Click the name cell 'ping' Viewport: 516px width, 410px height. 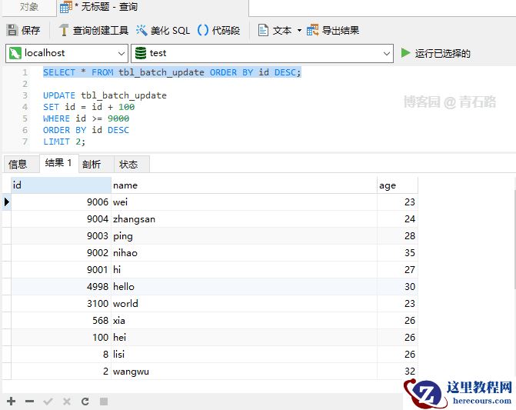(245, 236)
